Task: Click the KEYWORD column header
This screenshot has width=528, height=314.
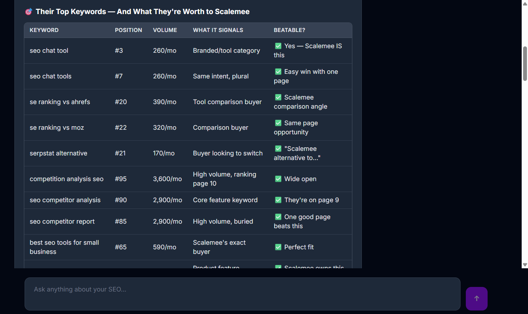Action: [44, 30]
